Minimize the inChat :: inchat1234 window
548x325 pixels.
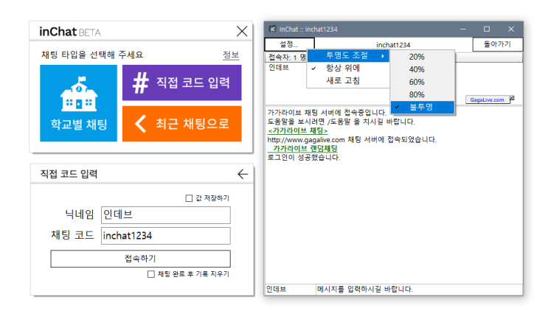463,29
